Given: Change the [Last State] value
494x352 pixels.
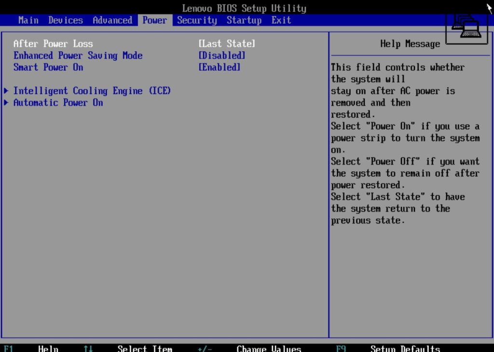Looking at the screenshot, I should pyautogui.click(x=227, y=44).
